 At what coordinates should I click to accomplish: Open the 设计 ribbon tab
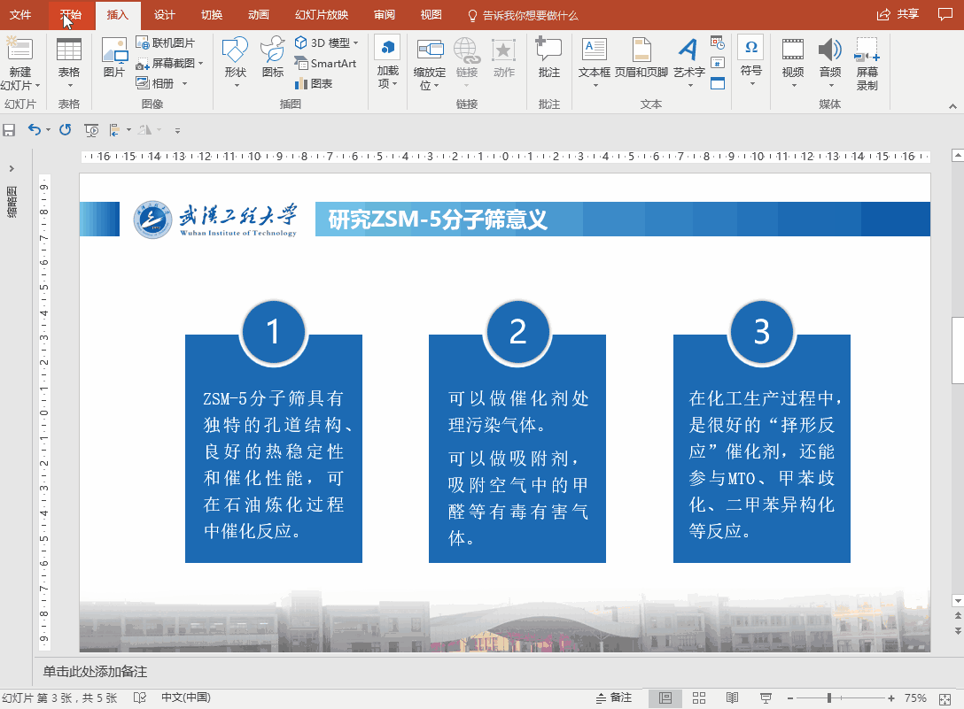(164, 15)
